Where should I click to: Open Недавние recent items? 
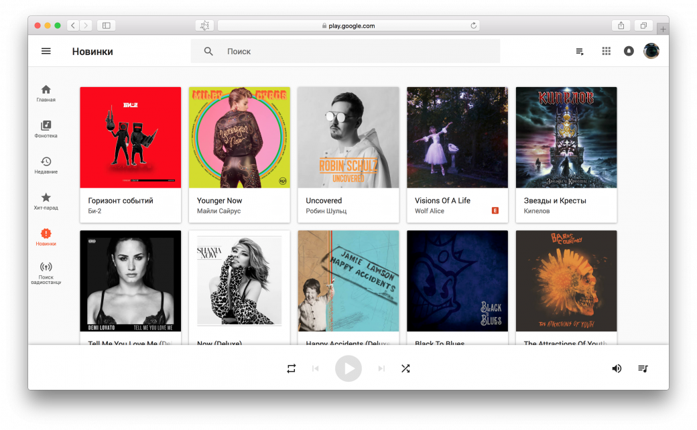click(46, 165)
